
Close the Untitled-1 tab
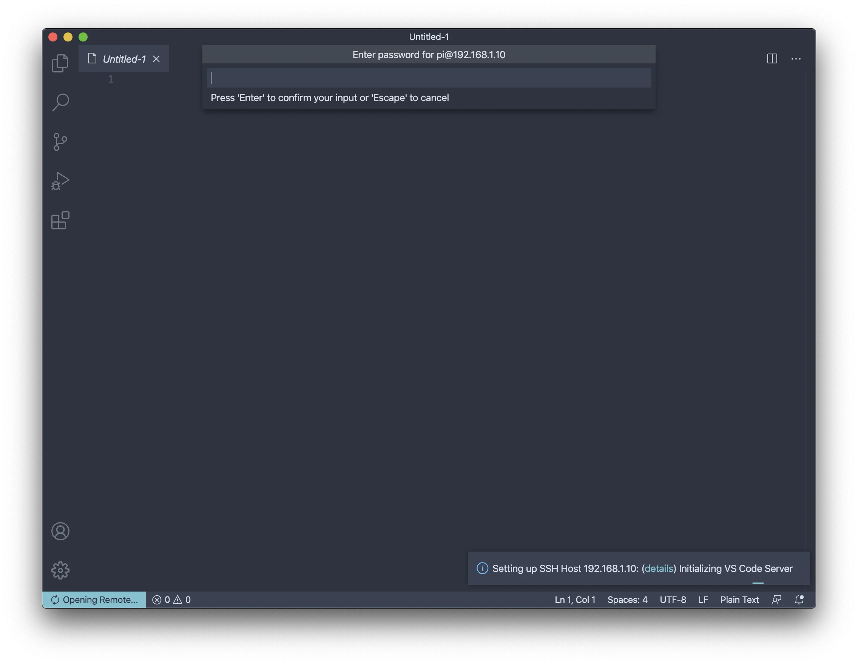[156, 59]
